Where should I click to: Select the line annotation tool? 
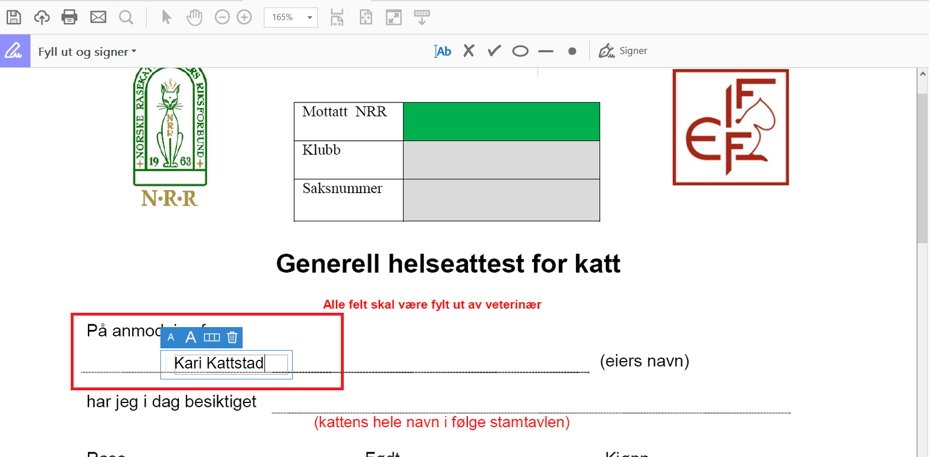[546, 51]
